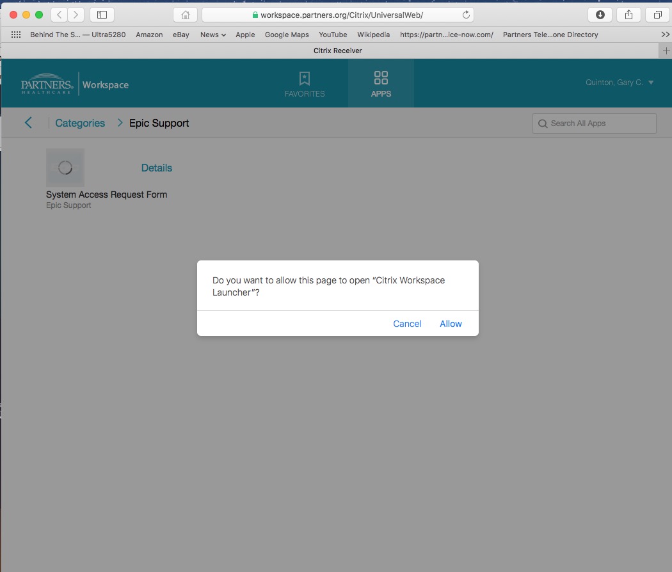Expand the News bookmarks folder

213,35
